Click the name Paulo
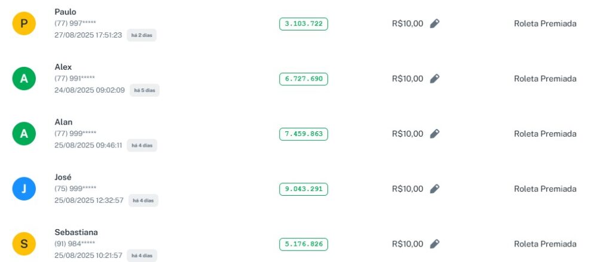Viewport: 612px width, 262px height. coord(65,12)
